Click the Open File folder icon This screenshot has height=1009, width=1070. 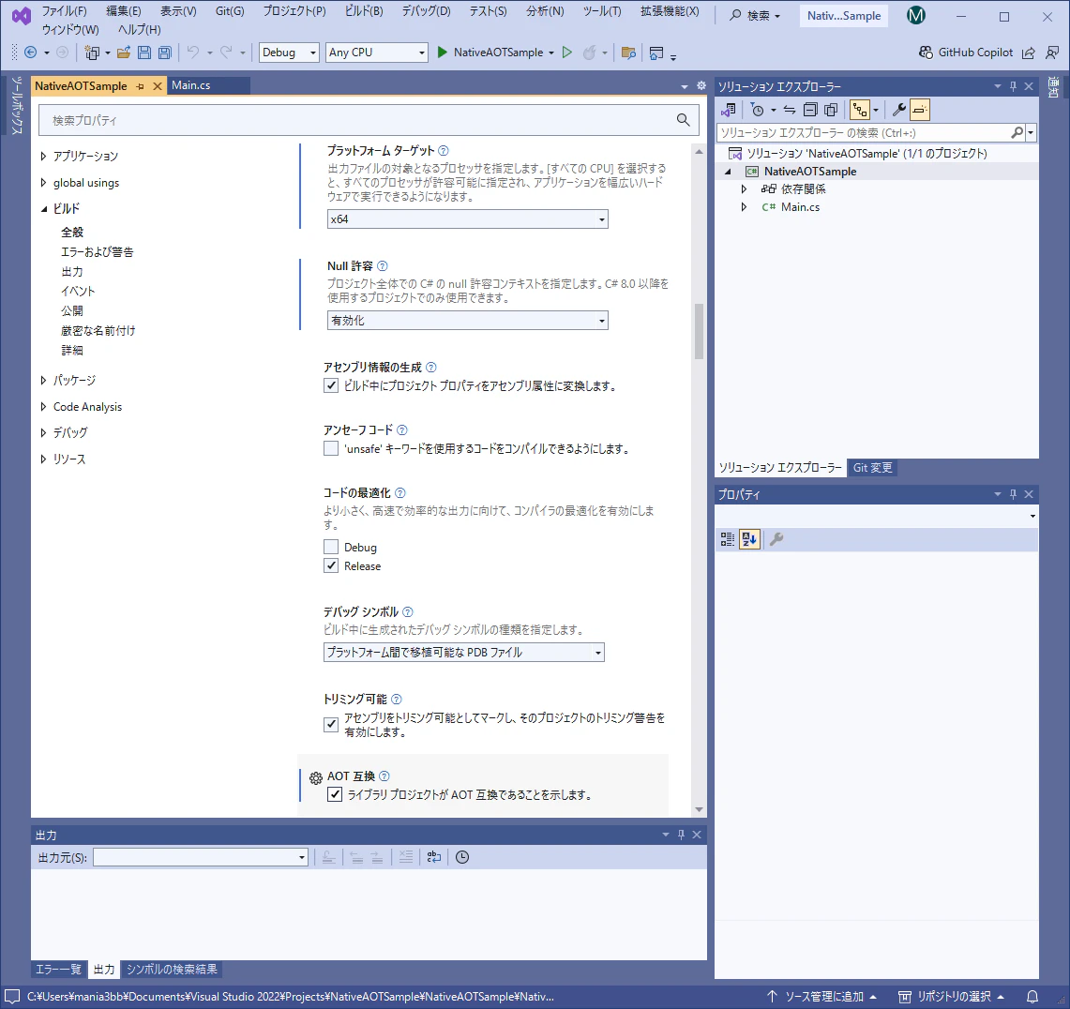pyautogui.click(x=124, y=53)
